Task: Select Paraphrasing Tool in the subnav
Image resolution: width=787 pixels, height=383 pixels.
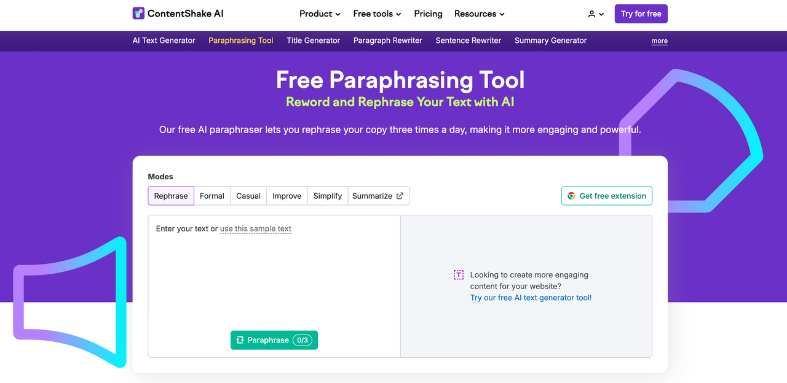Action: tap(241, 41)
